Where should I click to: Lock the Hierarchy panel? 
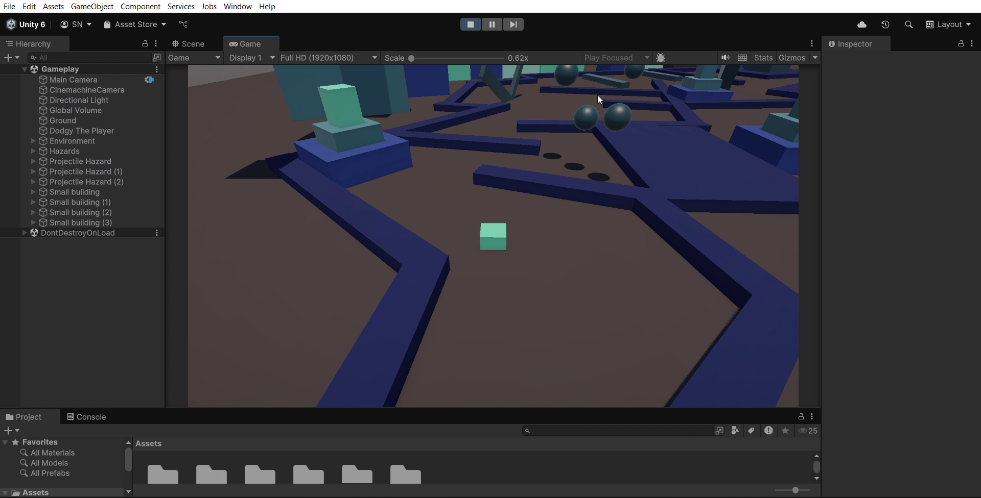[145, 44]
